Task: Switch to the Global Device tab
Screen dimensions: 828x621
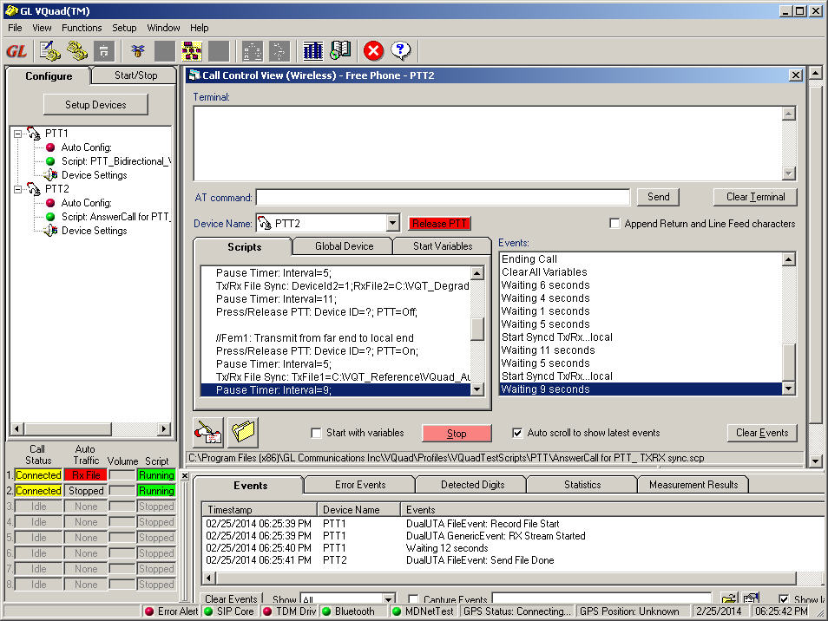Action: 344,245
